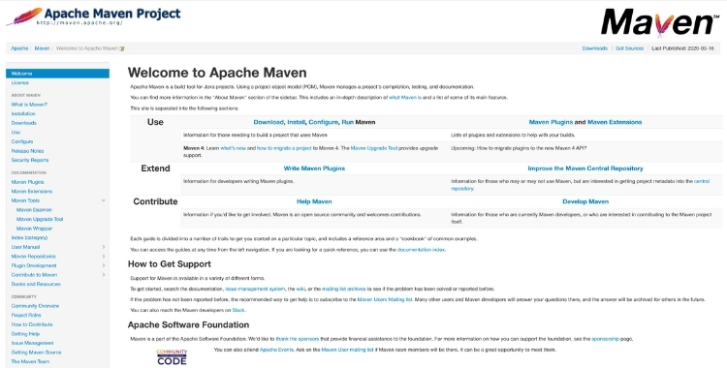
Task: Follow the what's new Maven 4 link
Action: 233,148
